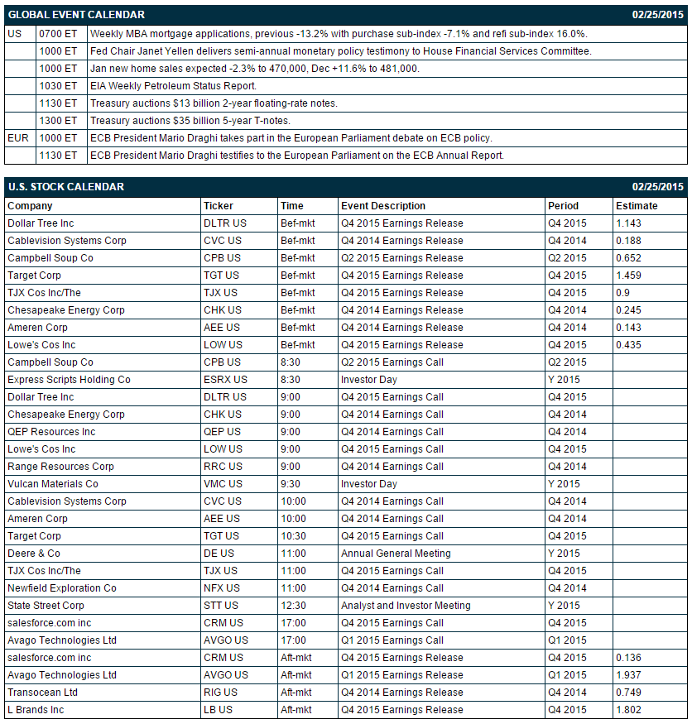
Task: Click the estimate value 1.937
Action: click(628, 675)
